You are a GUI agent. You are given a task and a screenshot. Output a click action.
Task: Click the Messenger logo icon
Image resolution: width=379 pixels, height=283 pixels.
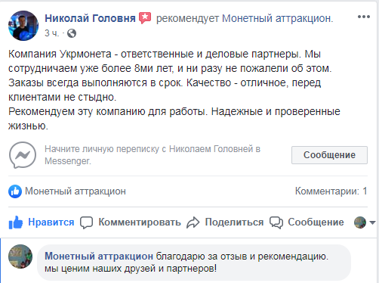click(23, 155)
